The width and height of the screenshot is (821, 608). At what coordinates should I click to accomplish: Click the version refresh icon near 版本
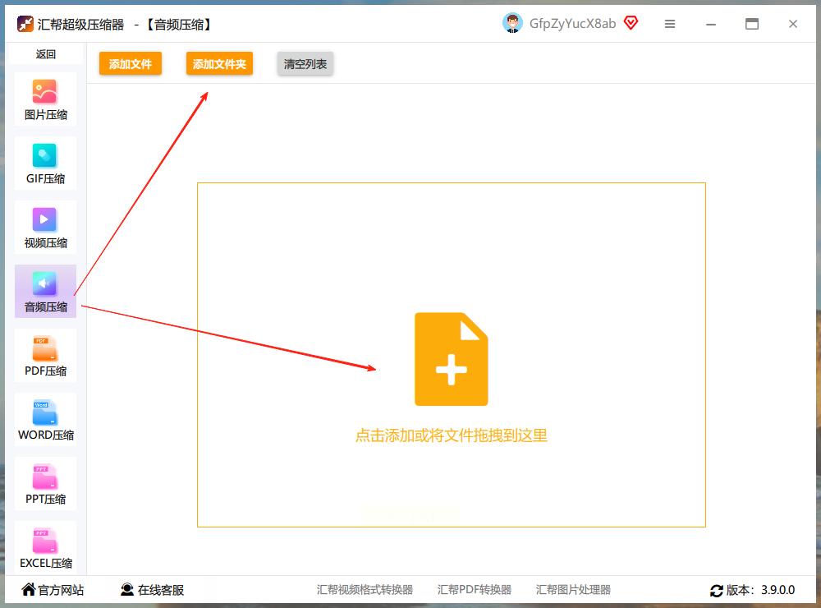(717, 591)
